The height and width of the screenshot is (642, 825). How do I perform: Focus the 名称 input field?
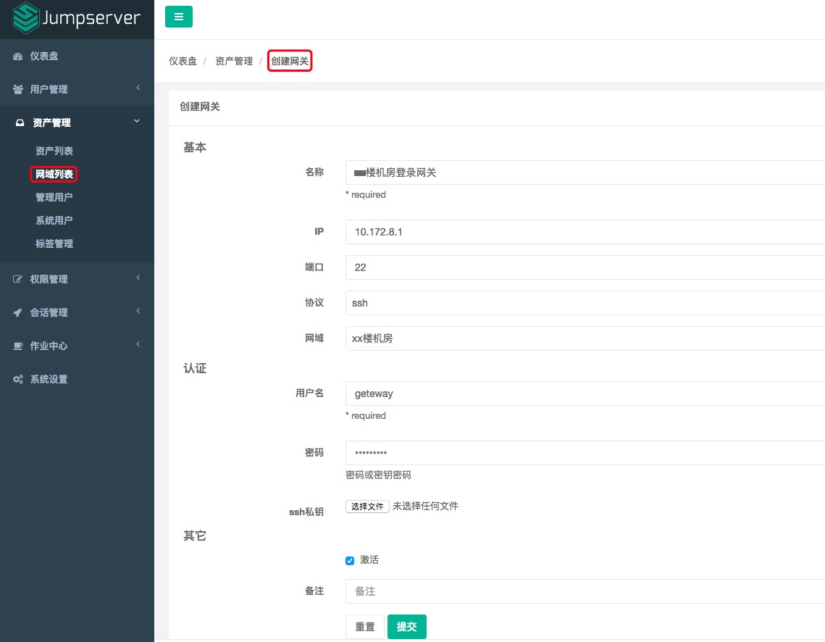click(x=585, y=172)
